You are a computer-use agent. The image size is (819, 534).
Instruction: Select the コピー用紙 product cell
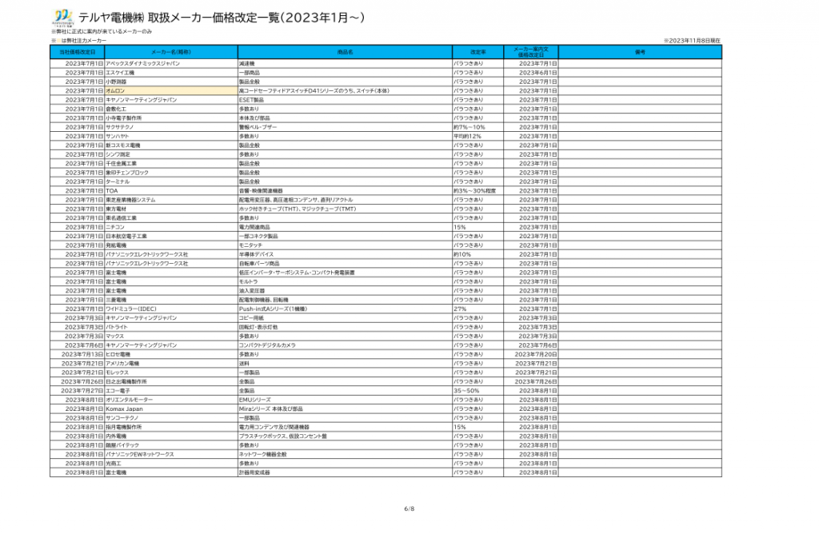pyautogui.click(x=345, y=318)
